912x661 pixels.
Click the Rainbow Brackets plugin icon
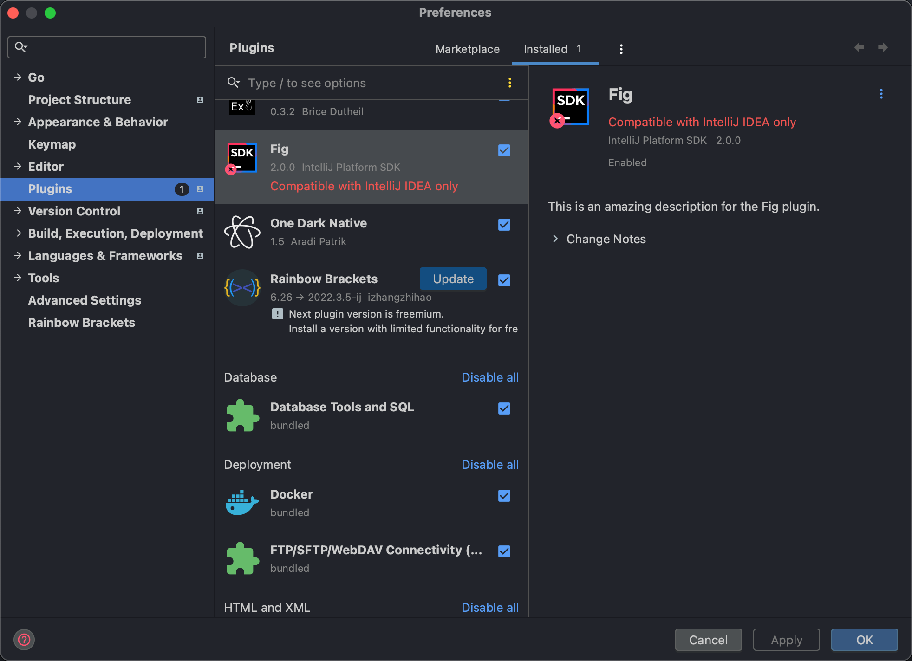point(241,288)
